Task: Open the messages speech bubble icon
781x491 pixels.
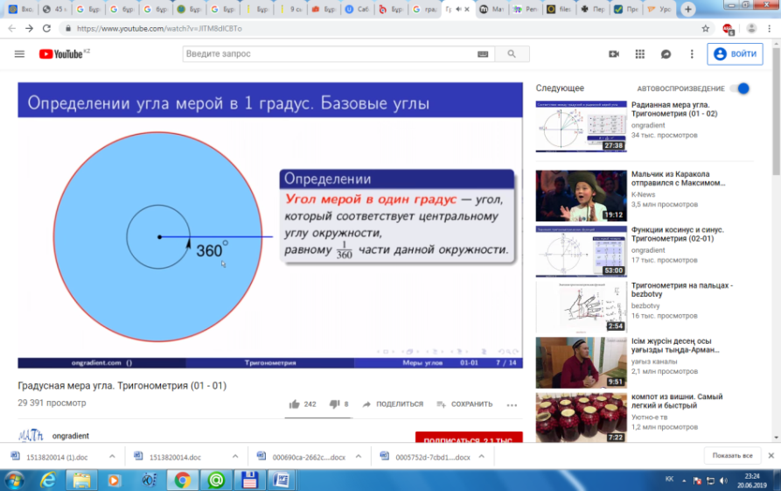Action: pyautogui.click(x=666, y=54)
